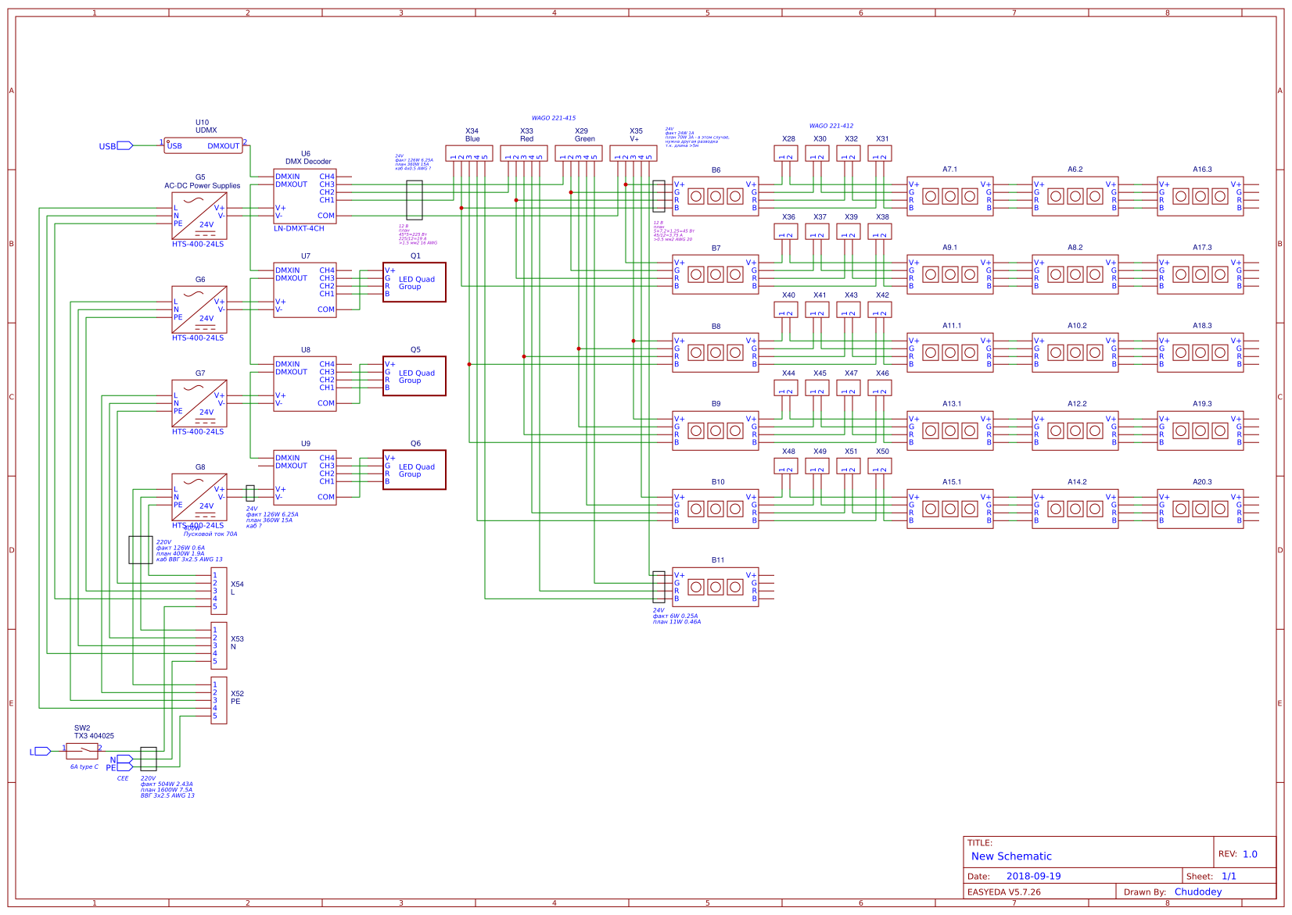
Task: Select the G5 AC-DC power supply symbol
Action: pyautogui.click(x=199, y=216)
